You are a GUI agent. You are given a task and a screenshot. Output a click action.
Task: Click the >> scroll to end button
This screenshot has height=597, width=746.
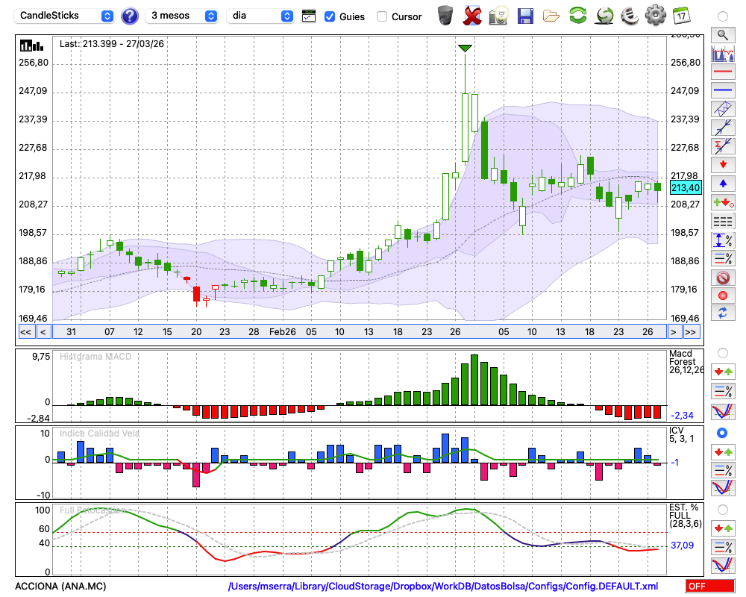pos(691,332)
